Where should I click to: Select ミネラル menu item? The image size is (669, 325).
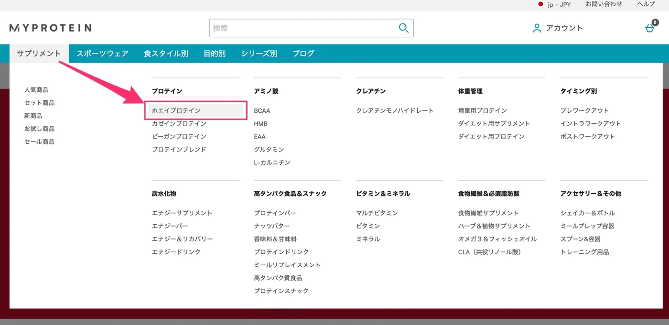tap(368, 238)
